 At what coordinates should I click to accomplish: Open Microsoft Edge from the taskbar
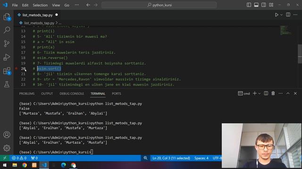[63, 165]
